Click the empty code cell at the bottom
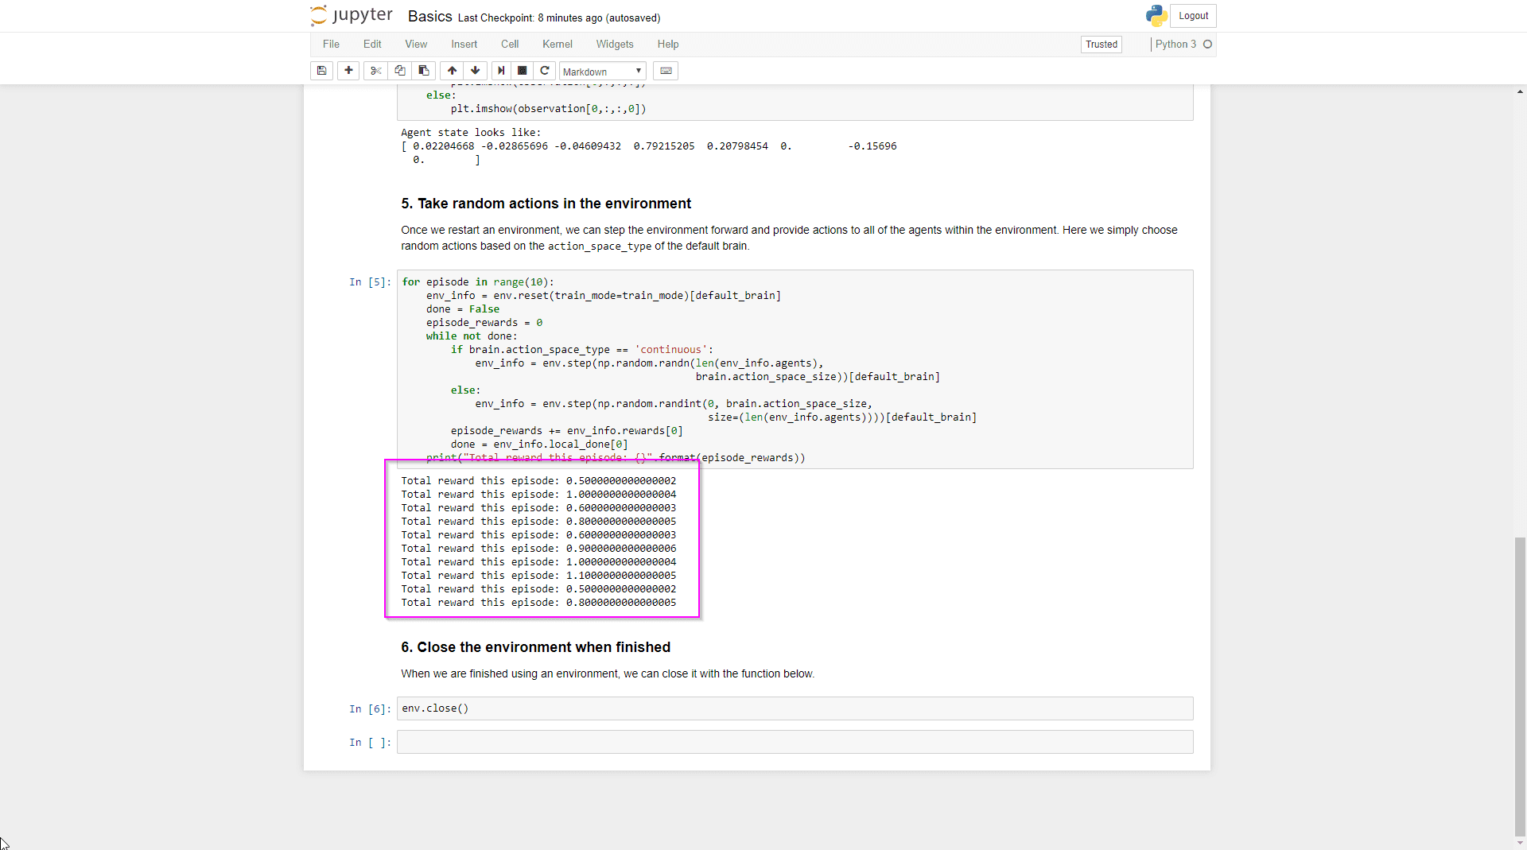The width and height of the screenshot is (1527, 850). pyautogui.click(x=795, y=742)
